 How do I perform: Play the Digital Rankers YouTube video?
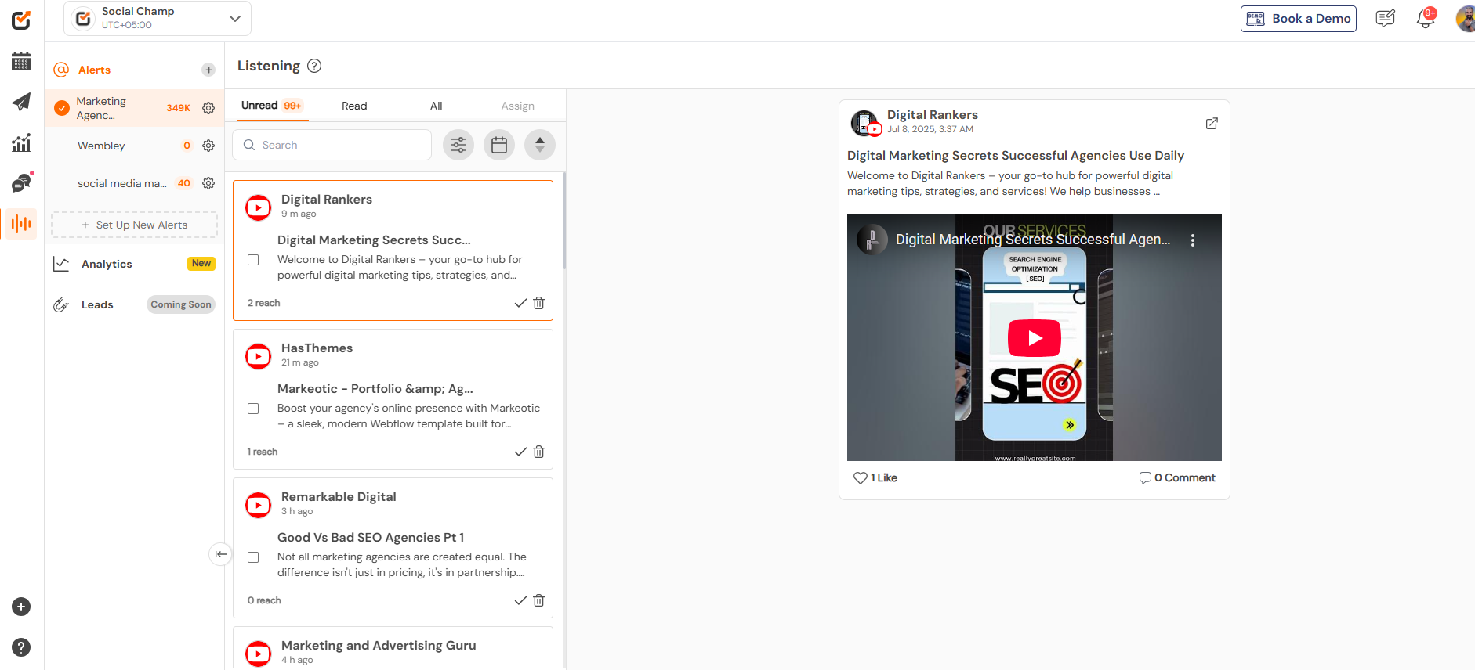[1035, 338]
